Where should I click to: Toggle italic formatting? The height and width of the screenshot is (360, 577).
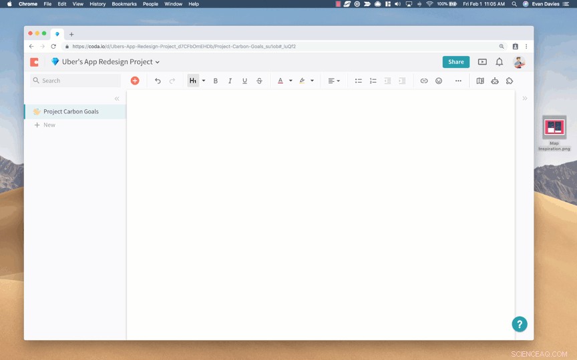[x=230, y=81]
